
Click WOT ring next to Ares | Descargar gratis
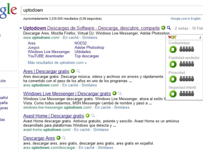(73, 71)
